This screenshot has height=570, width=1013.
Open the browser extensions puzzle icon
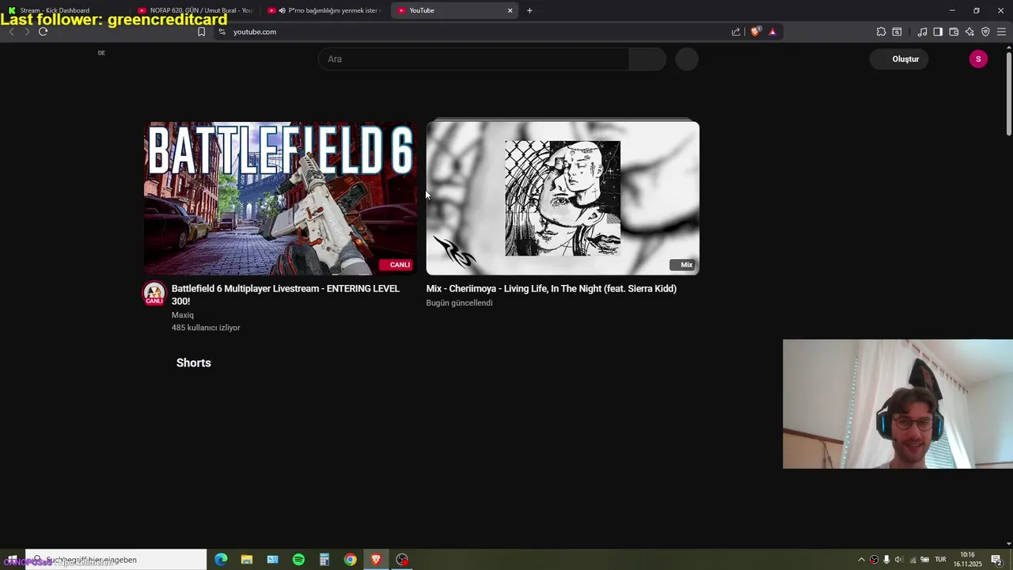click(x=881, y=32)
